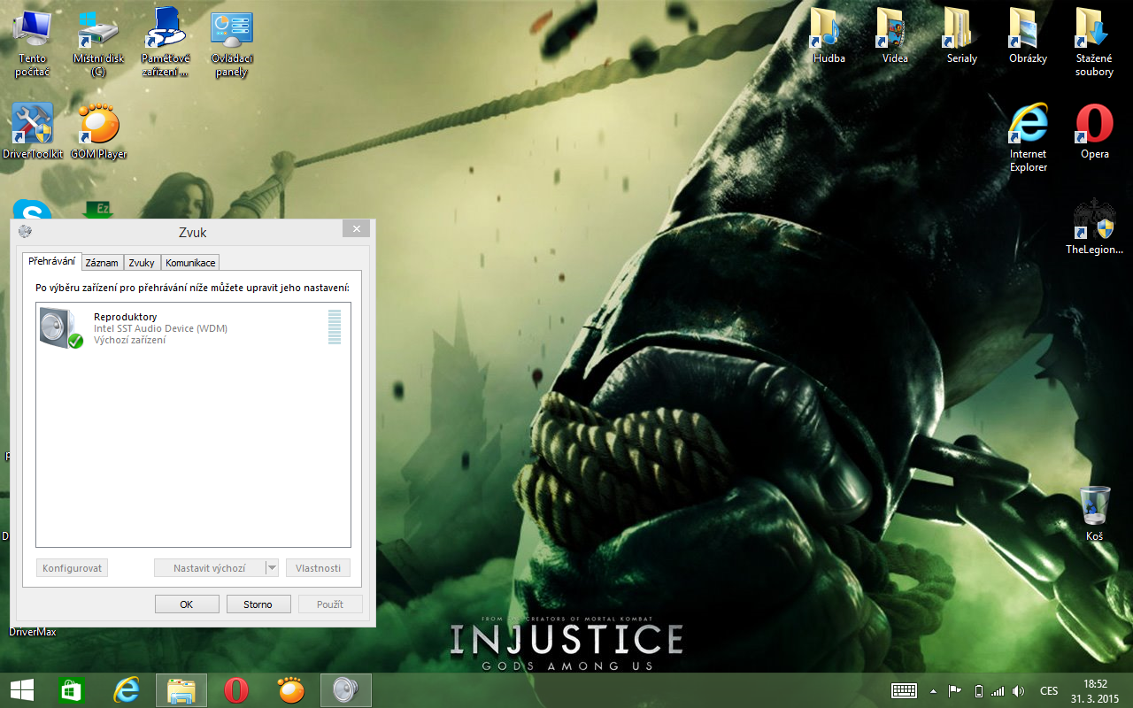Select the Paměťové zařízení desktop shortcut
Image resolution: width=1133 pixels, height=708 pixels.
pyautogui.click(x=165, y=44)
